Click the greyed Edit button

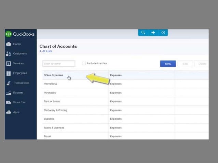coord(185,64)
